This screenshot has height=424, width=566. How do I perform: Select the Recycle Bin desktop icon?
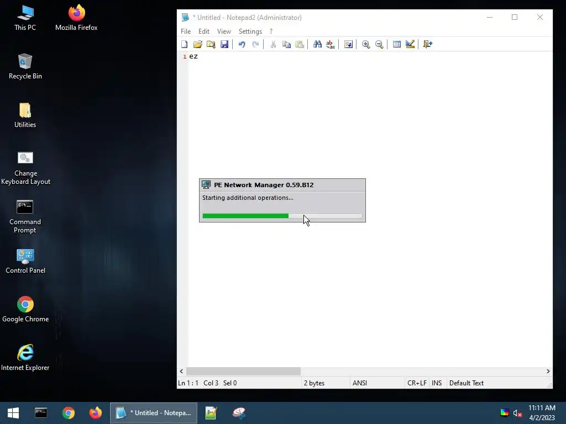click(25, 67)
